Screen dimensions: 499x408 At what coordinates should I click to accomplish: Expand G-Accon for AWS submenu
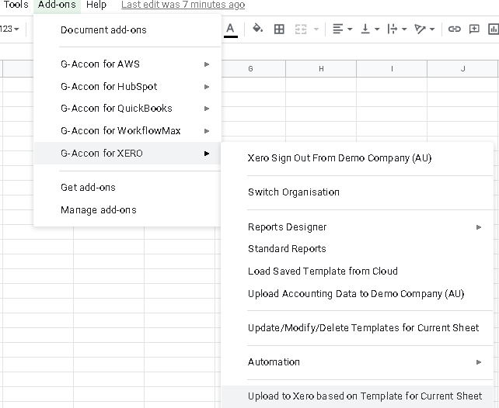pyautogui.click(x=127, y=64)
